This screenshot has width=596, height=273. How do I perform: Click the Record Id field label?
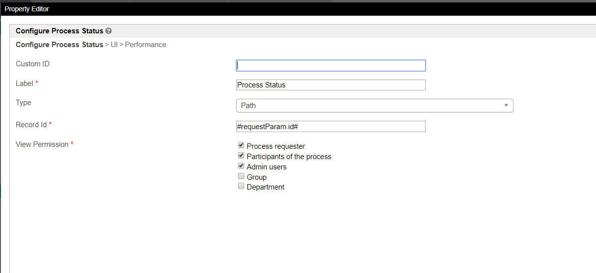31,125
